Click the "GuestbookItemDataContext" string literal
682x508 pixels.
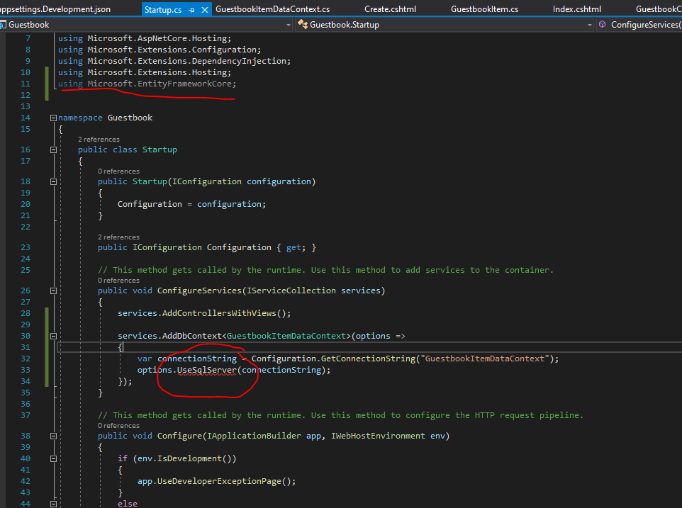(484, 359)
